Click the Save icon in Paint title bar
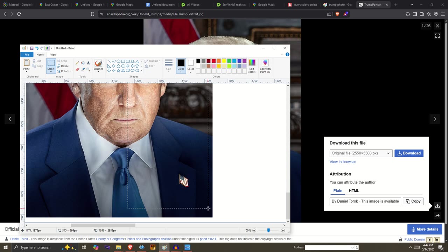This screenshot has width=448, height=252. point(31,48)
